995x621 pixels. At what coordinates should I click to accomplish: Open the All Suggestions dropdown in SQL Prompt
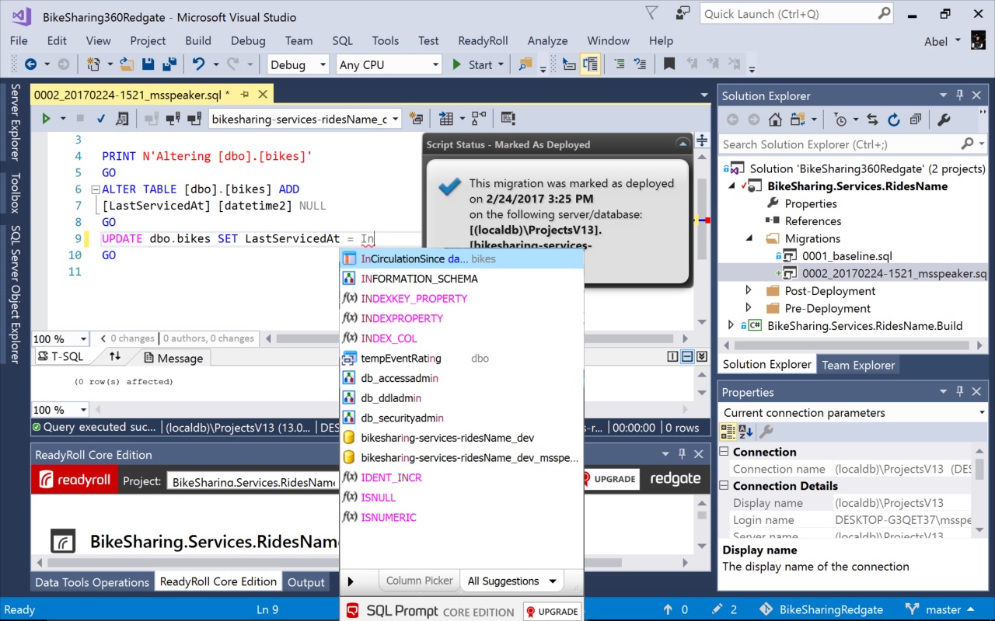pyautogui.click(x=511, y=581)
